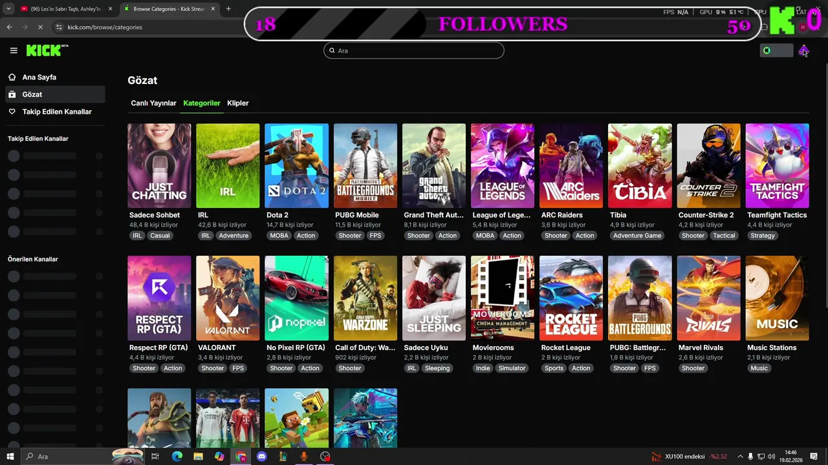Click the Adventure tag under IRL
Image resolution: width=828 pixels, height=465 pixels.
click(234, 236)
